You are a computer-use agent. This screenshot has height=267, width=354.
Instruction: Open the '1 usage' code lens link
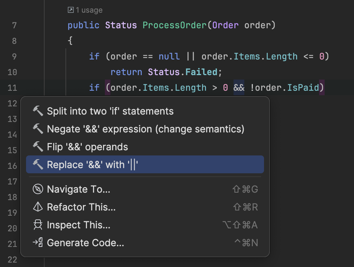click(89, 10)
